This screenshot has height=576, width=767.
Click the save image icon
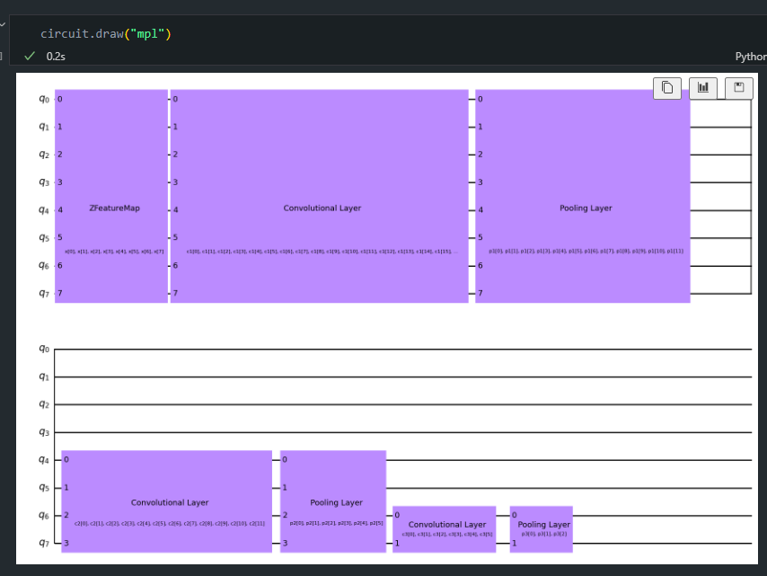(737, 87)
